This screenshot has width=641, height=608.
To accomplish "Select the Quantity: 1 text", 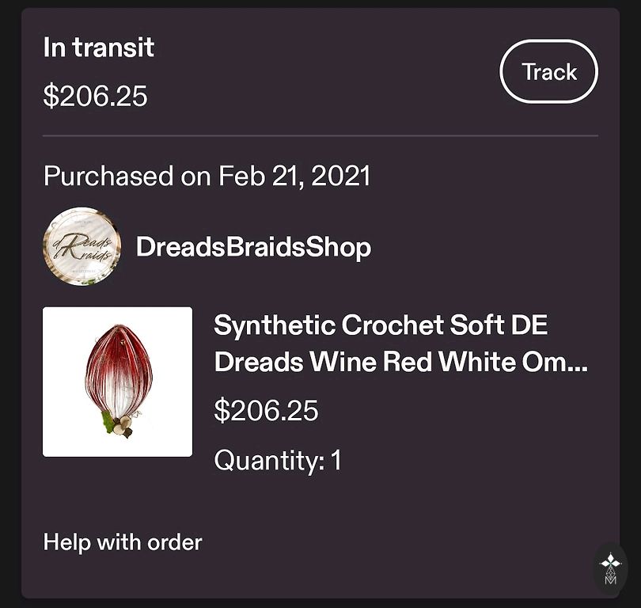I will click(x=278, y=460).
